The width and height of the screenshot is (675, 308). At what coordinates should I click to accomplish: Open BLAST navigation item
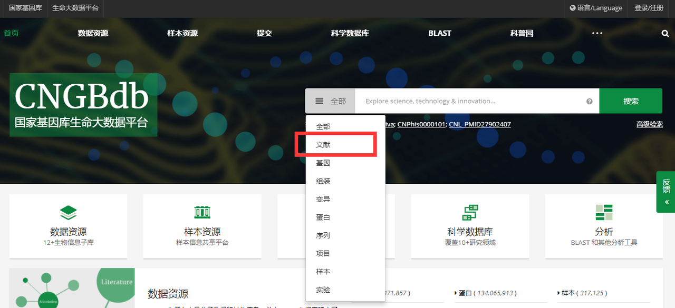pos(440,33)
